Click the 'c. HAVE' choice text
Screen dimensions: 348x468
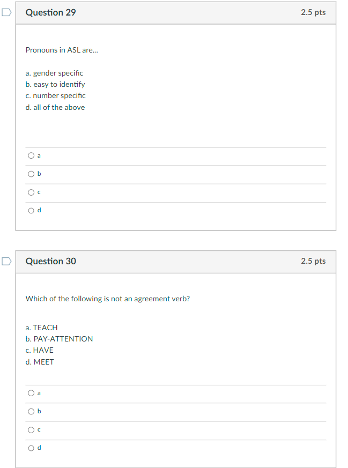point(39,350)
